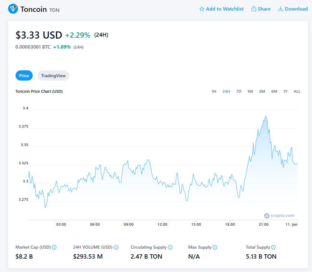Click the 15:00 x-axis label
Image resolution: width=312 pixels, height=272 pixels.
pos(196,224)
